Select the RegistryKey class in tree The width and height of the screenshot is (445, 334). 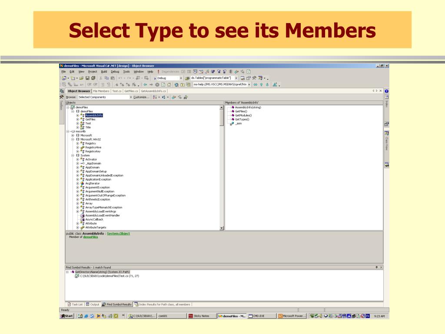pos(93,152)
